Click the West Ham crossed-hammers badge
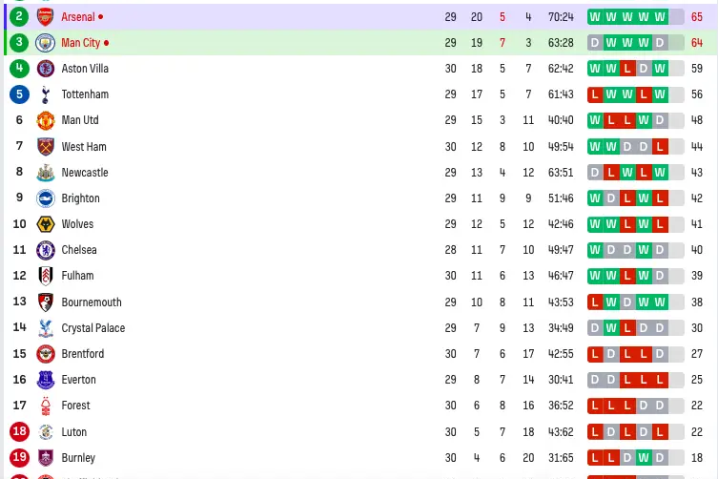The image size is (718, 479). click(x=46, y=147)
